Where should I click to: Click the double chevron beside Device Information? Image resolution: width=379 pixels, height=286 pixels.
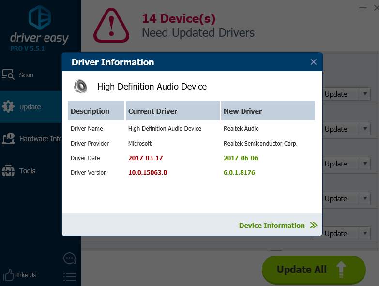point(314,225)
